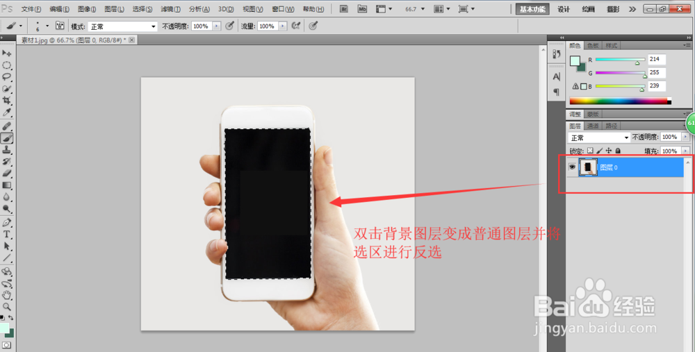Viewport: 695px width, 352px height.
Task: Open flow slider arrow
Action: click(283, 26)
